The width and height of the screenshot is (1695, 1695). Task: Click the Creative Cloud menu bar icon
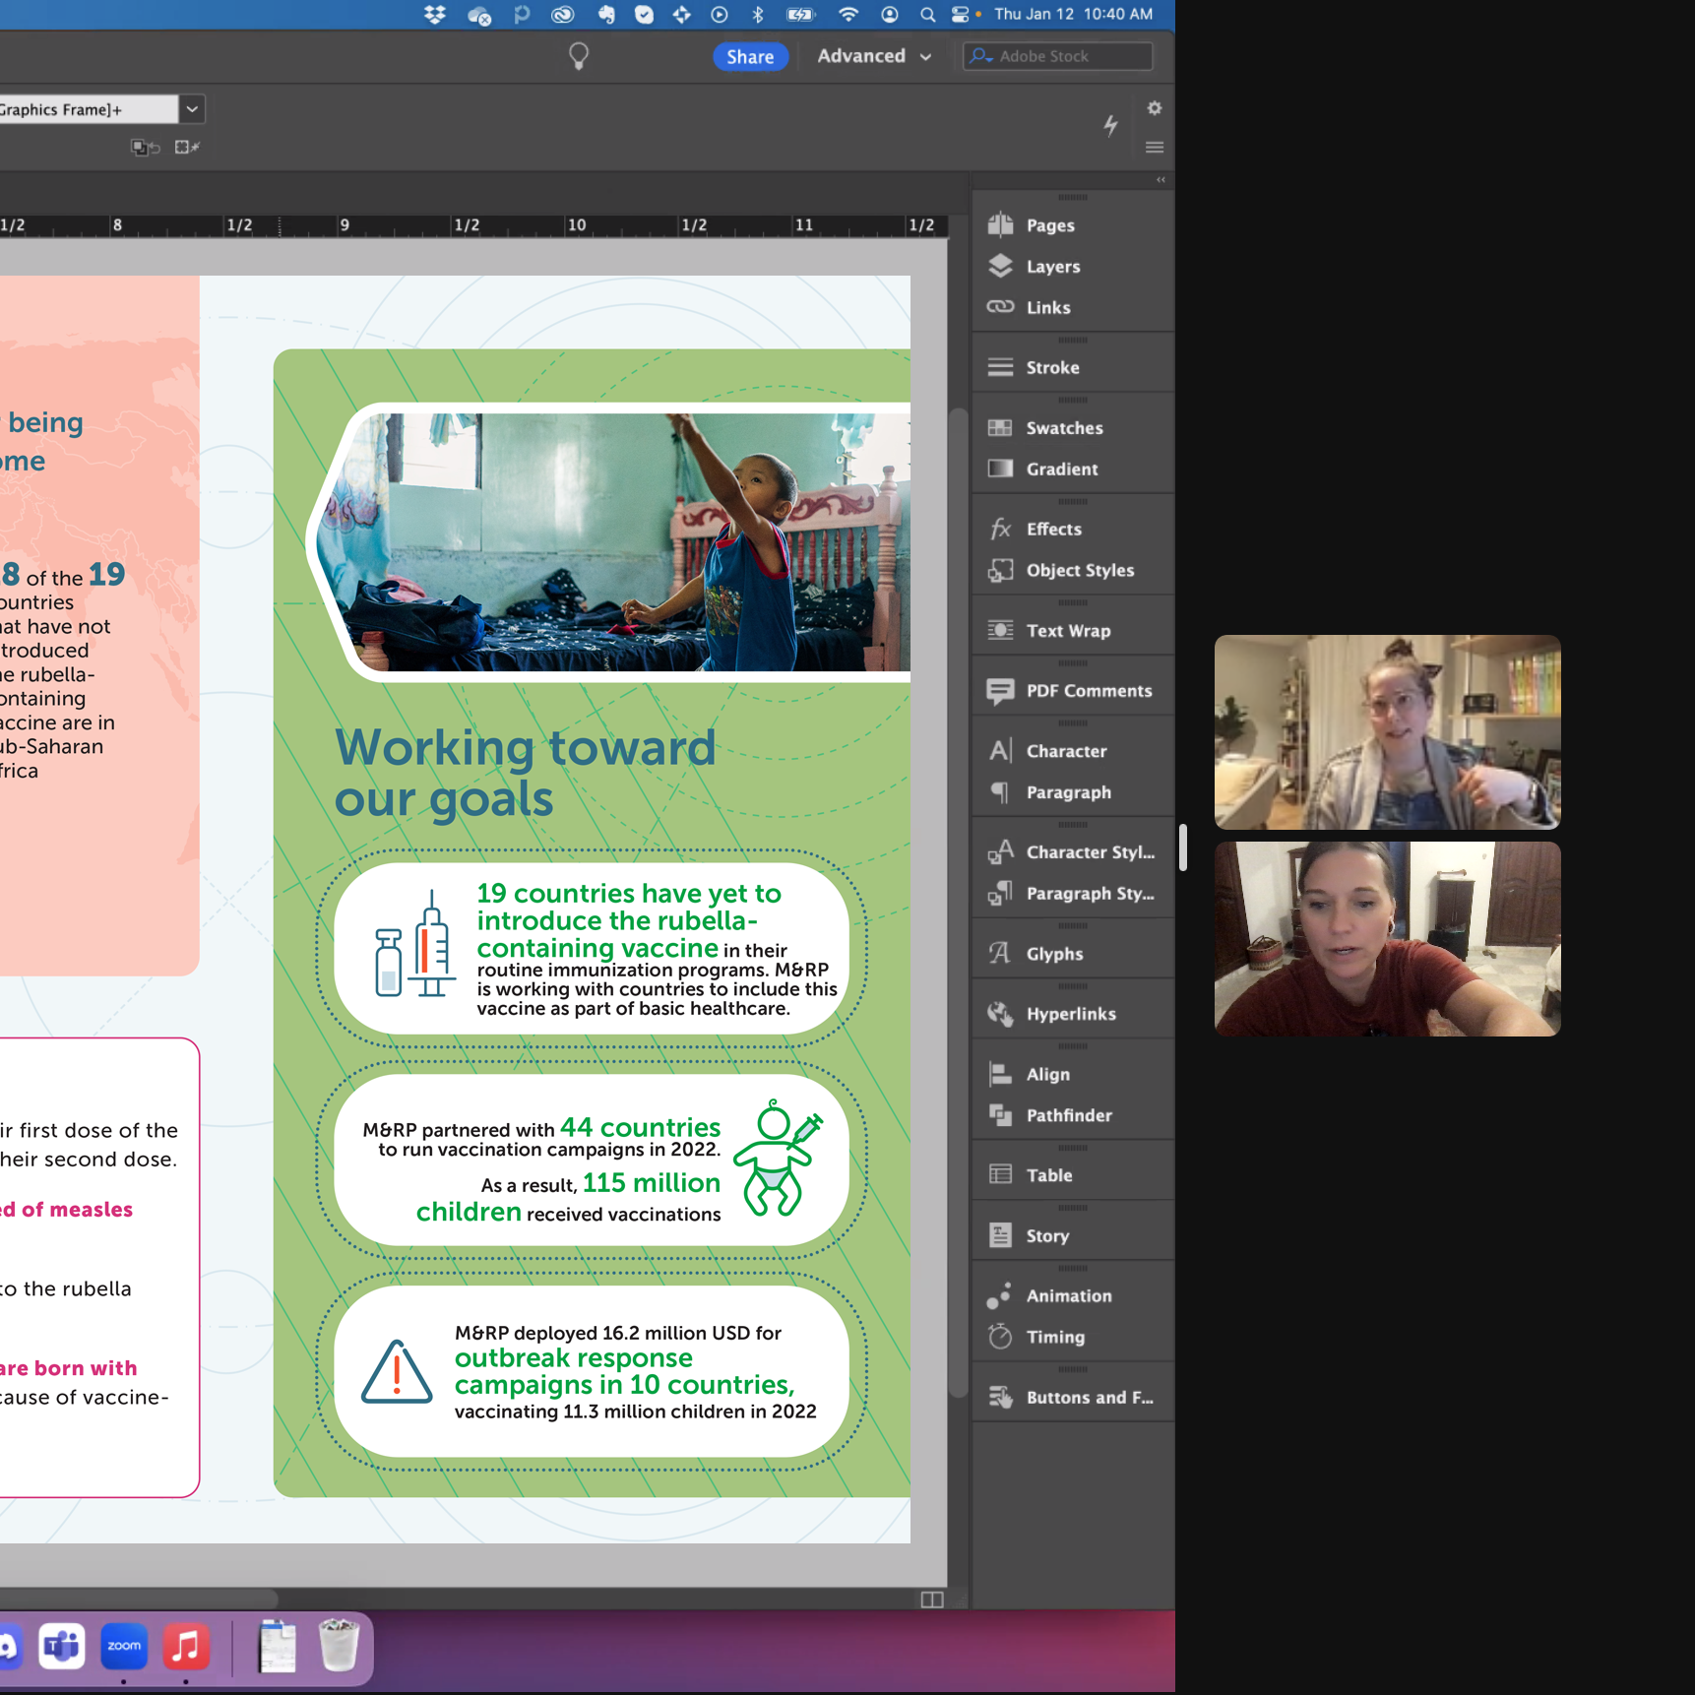(x=563, y=14)
